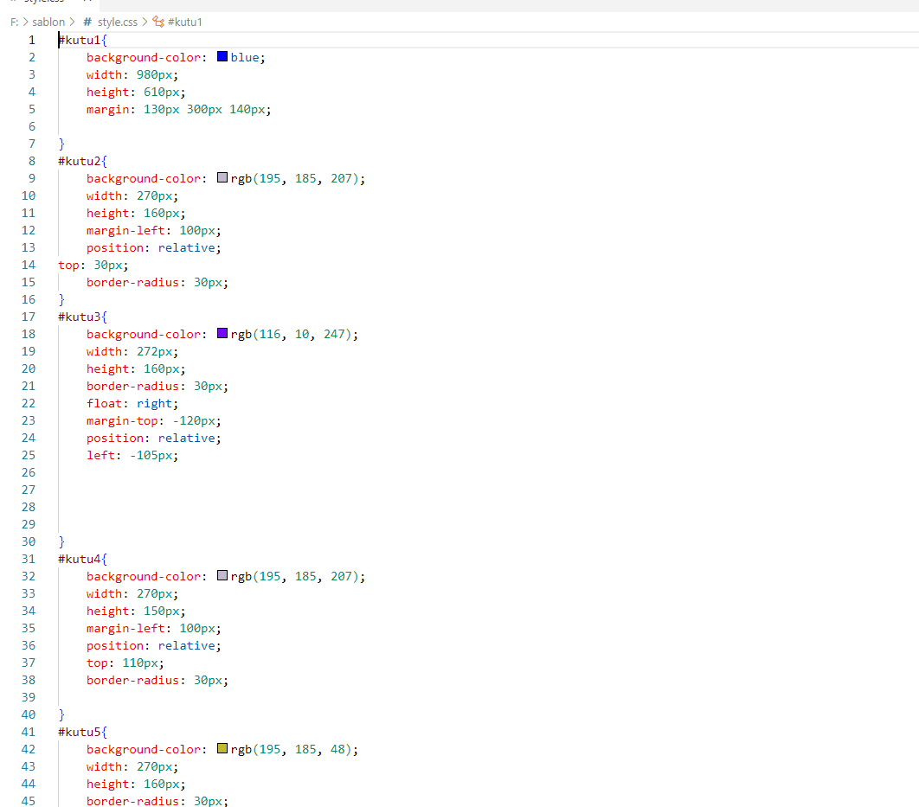The height and width of the screenshot is (807, 919).
Task: Click line number 1 in the gutter
Action: (x=32, y=40)
